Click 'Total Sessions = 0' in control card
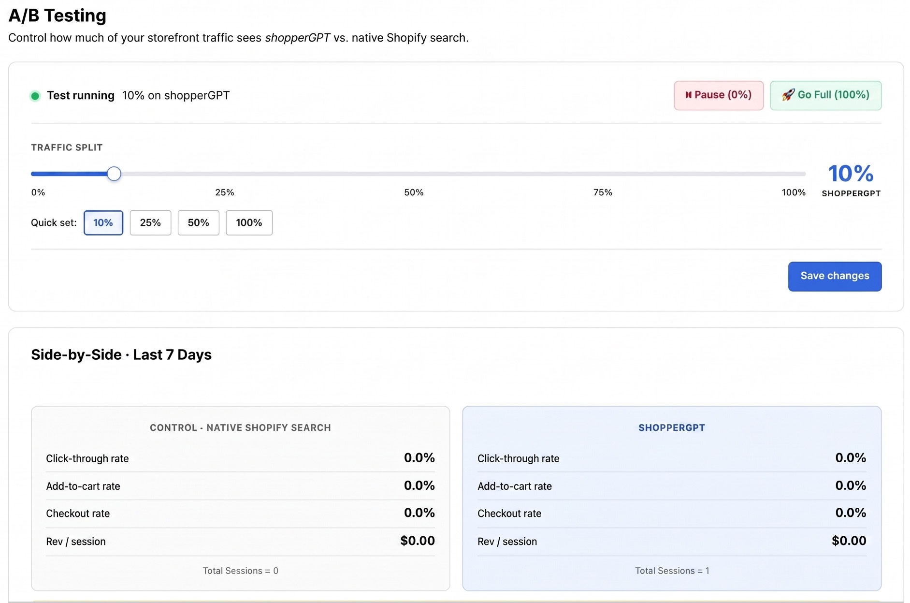 (241, 571)
